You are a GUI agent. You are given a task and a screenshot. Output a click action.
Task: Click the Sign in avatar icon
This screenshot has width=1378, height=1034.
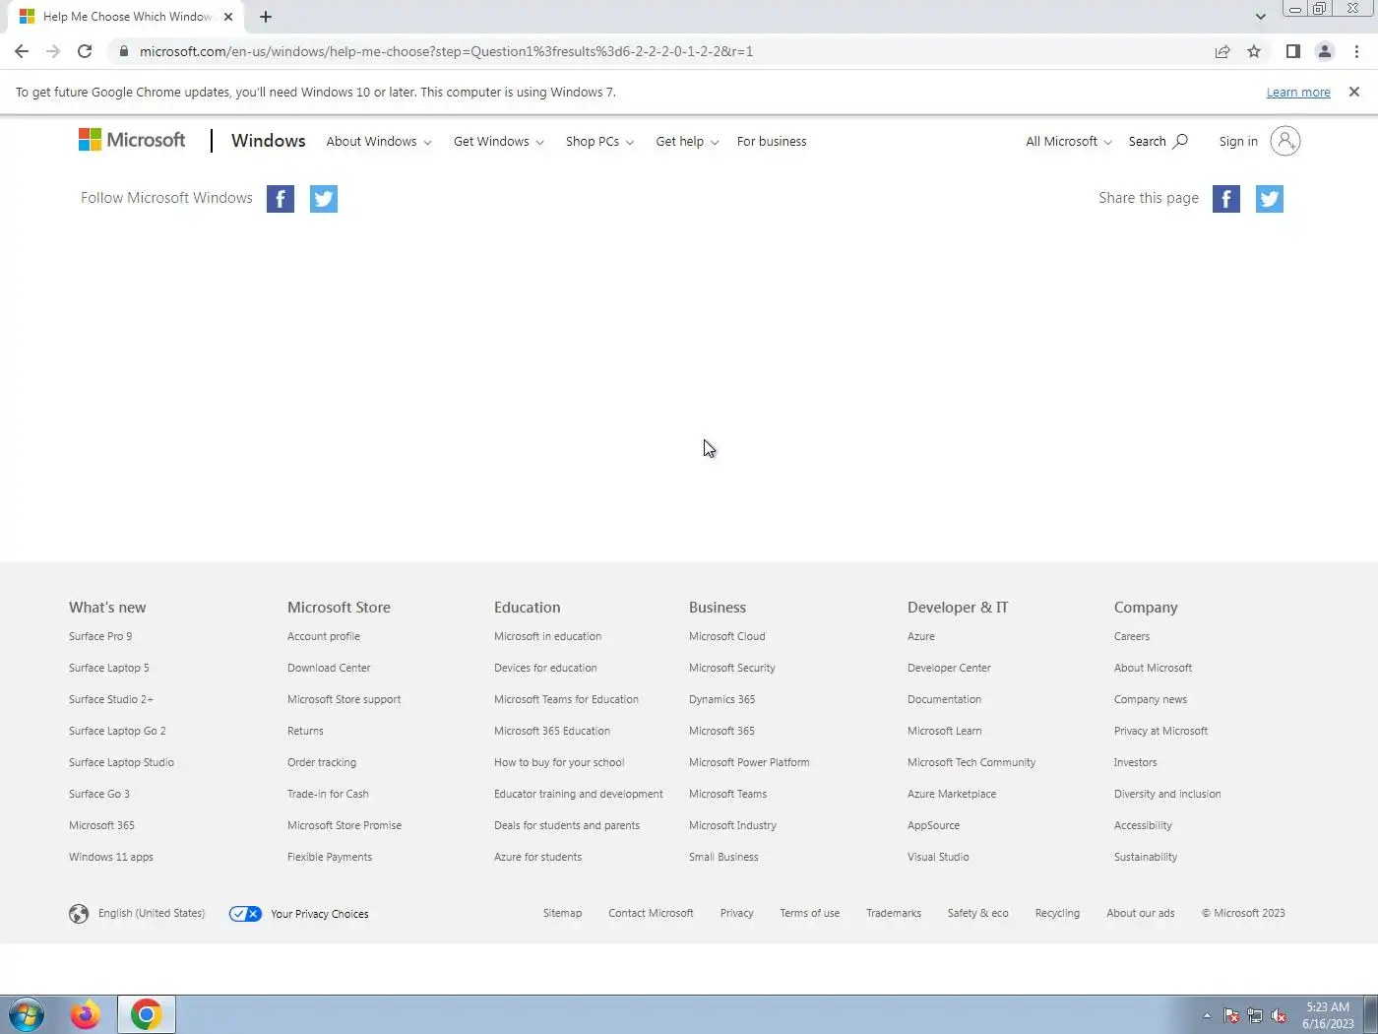[1285, 141]
